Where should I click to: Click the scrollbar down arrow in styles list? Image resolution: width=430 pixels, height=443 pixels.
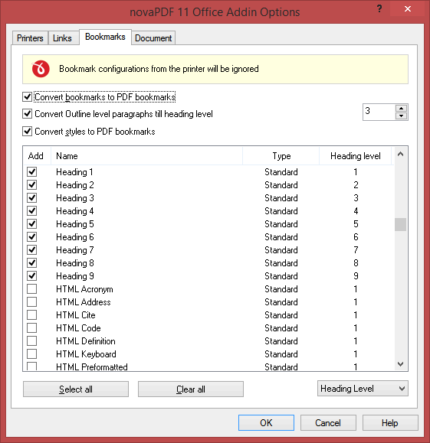[x=400, y=364]
